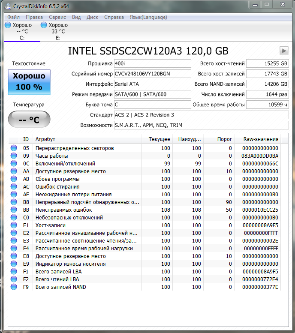This screenshot has height=333, width=295.
Task: Click status circle for Сбоев программы
Action: point(14,179)
